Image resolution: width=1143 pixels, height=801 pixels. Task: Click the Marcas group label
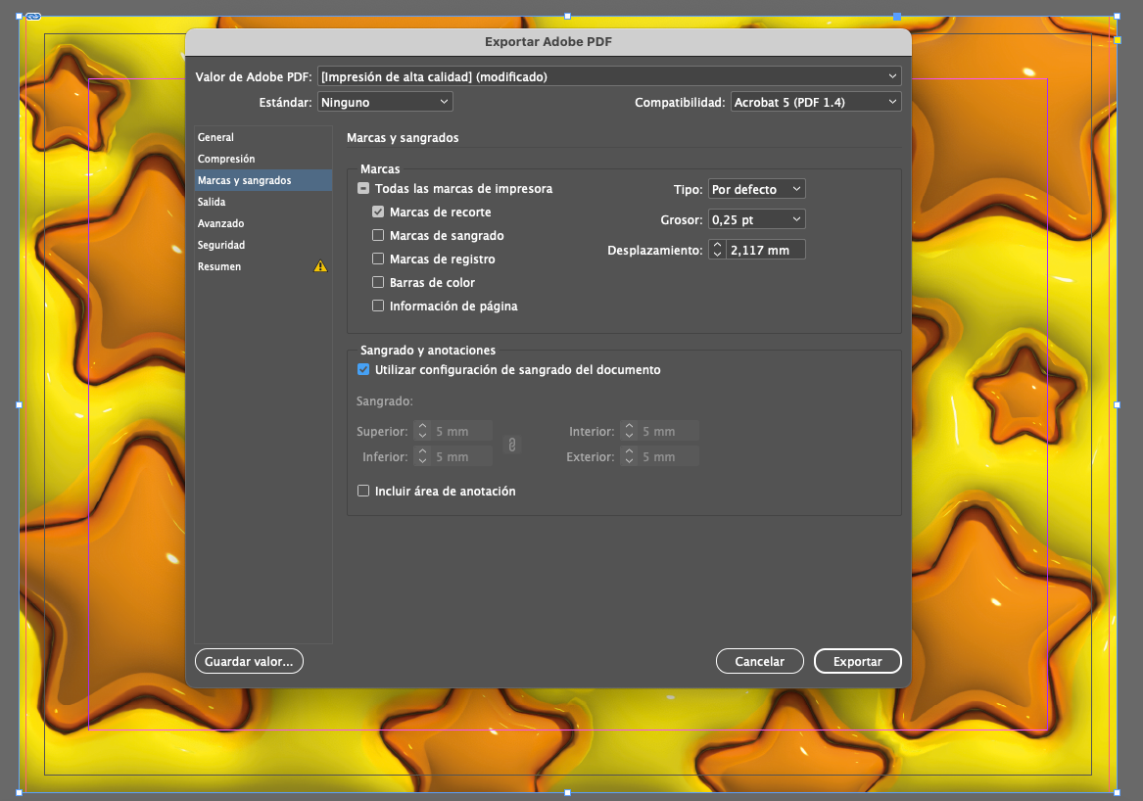coord(380,168)
